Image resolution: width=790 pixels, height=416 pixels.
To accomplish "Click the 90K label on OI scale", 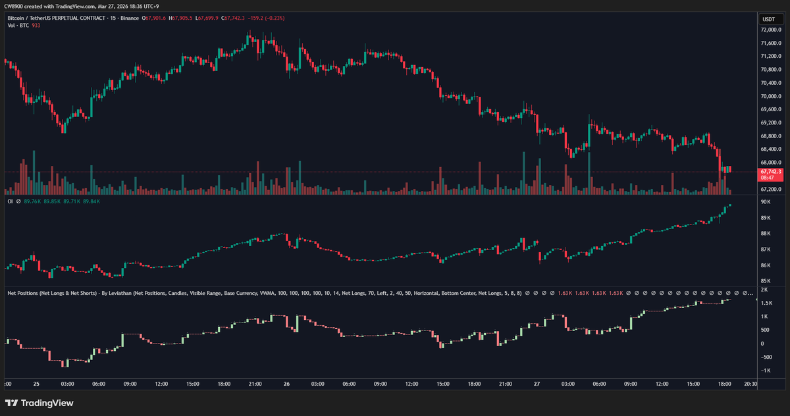I will (x=766, y=202).
